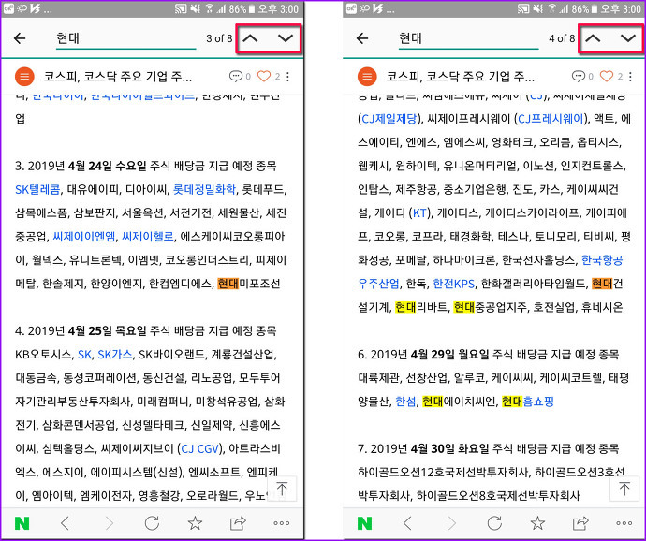Tap browser back button in right phone bottom bar

407,523
